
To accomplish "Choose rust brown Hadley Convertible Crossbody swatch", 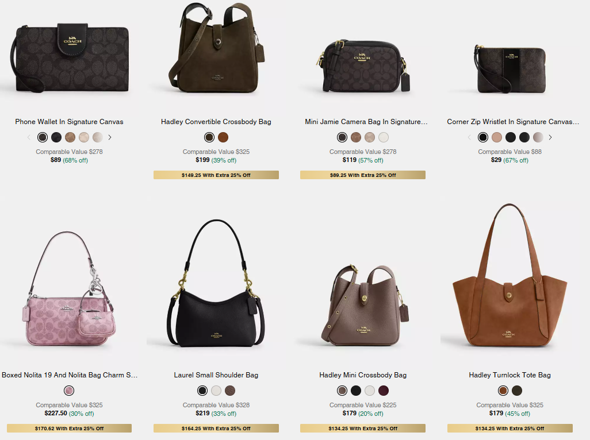I will [223, 137].
